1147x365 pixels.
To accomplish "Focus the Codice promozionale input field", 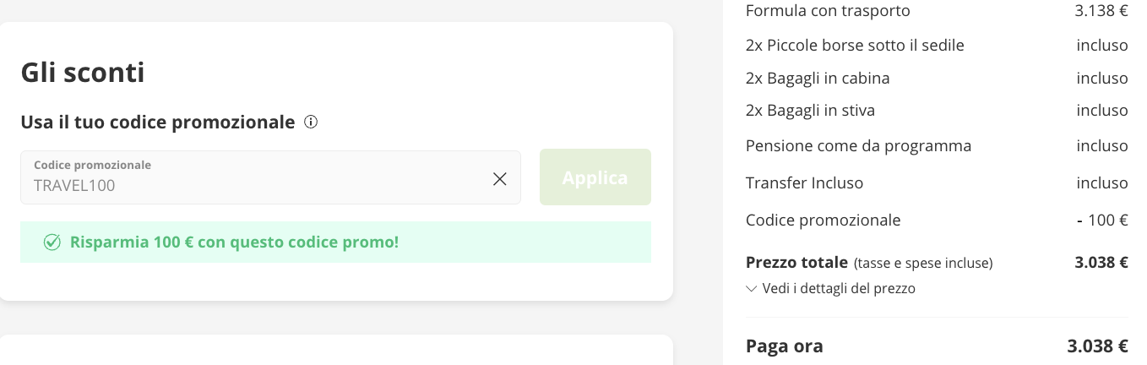I will (253, 185).
